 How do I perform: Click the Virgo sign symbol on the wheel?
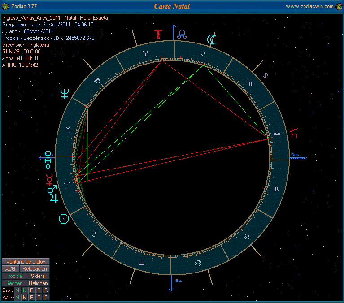[276, 189]
